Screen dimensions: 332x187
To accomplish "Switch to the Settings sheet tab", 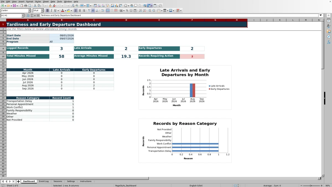I will (x=71, y=181).
